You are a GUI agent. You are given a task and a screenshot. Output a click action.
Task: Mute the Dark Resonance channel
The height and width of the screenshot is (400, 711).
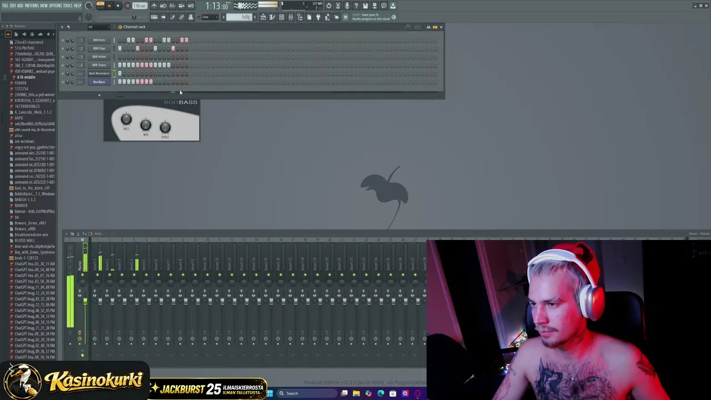tap(63, 73)
